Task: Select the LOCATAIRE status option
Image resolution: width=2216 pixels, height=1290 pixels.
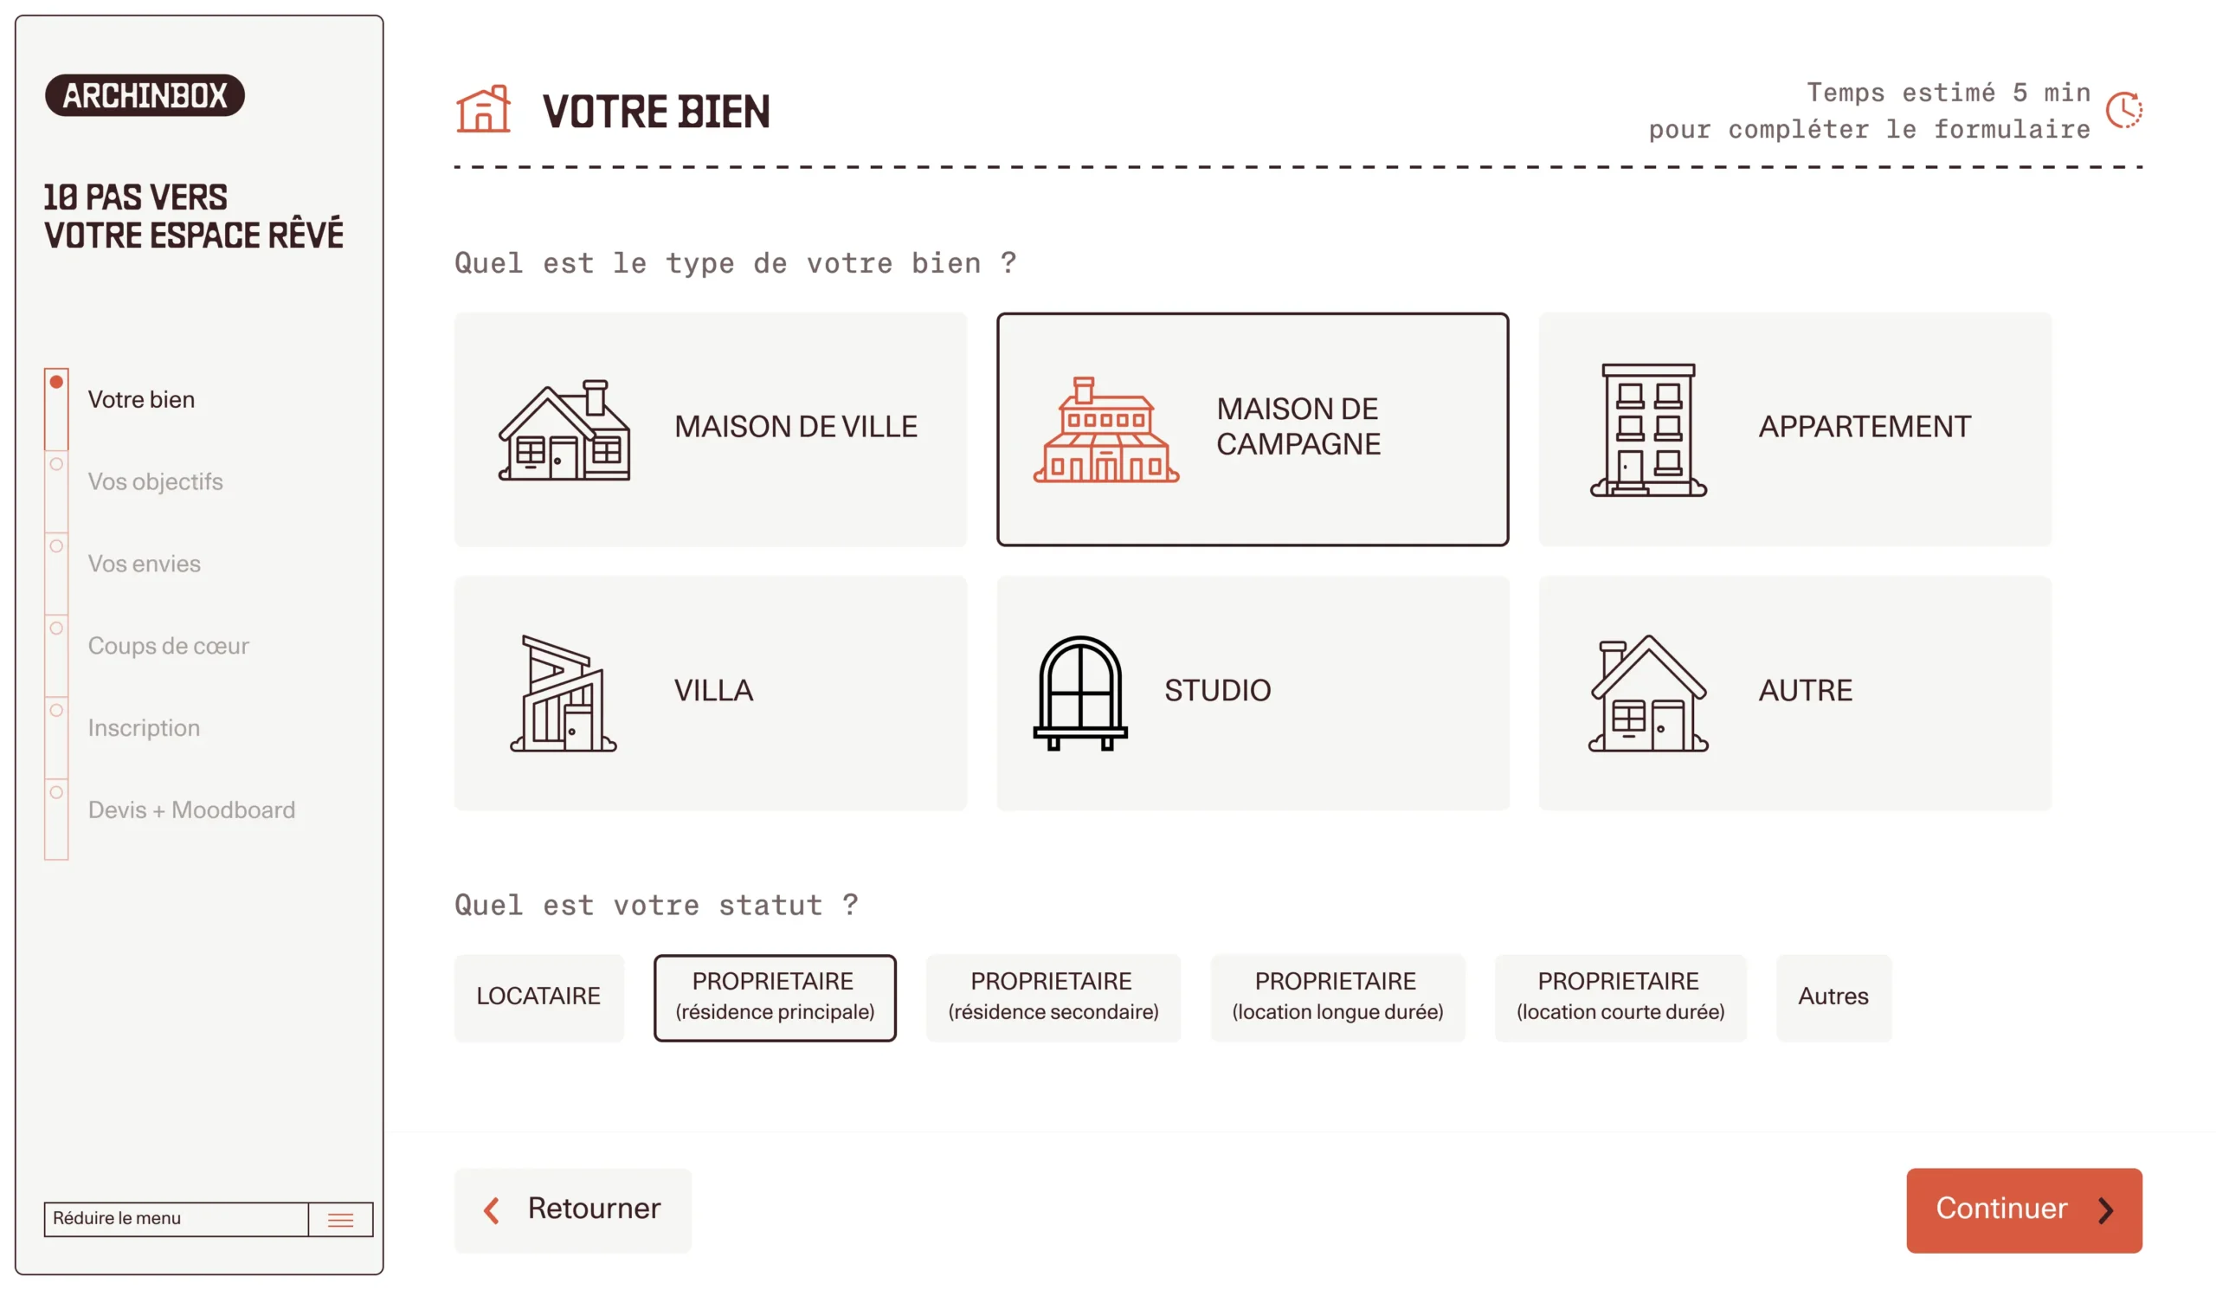Action: tap(538, 997)
